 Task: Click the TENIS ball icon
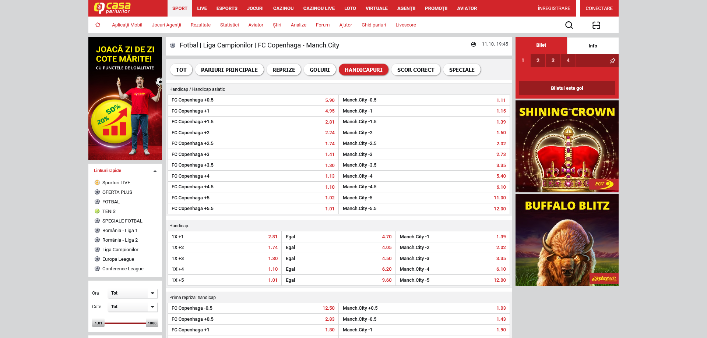coord(97,211)
